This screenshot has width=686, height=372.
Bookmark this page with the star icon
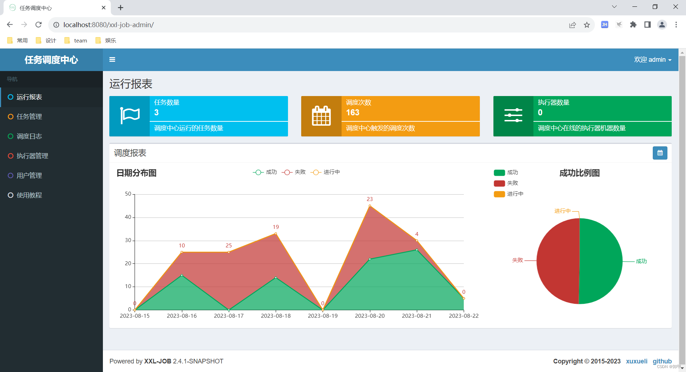[x=587, y=25]
